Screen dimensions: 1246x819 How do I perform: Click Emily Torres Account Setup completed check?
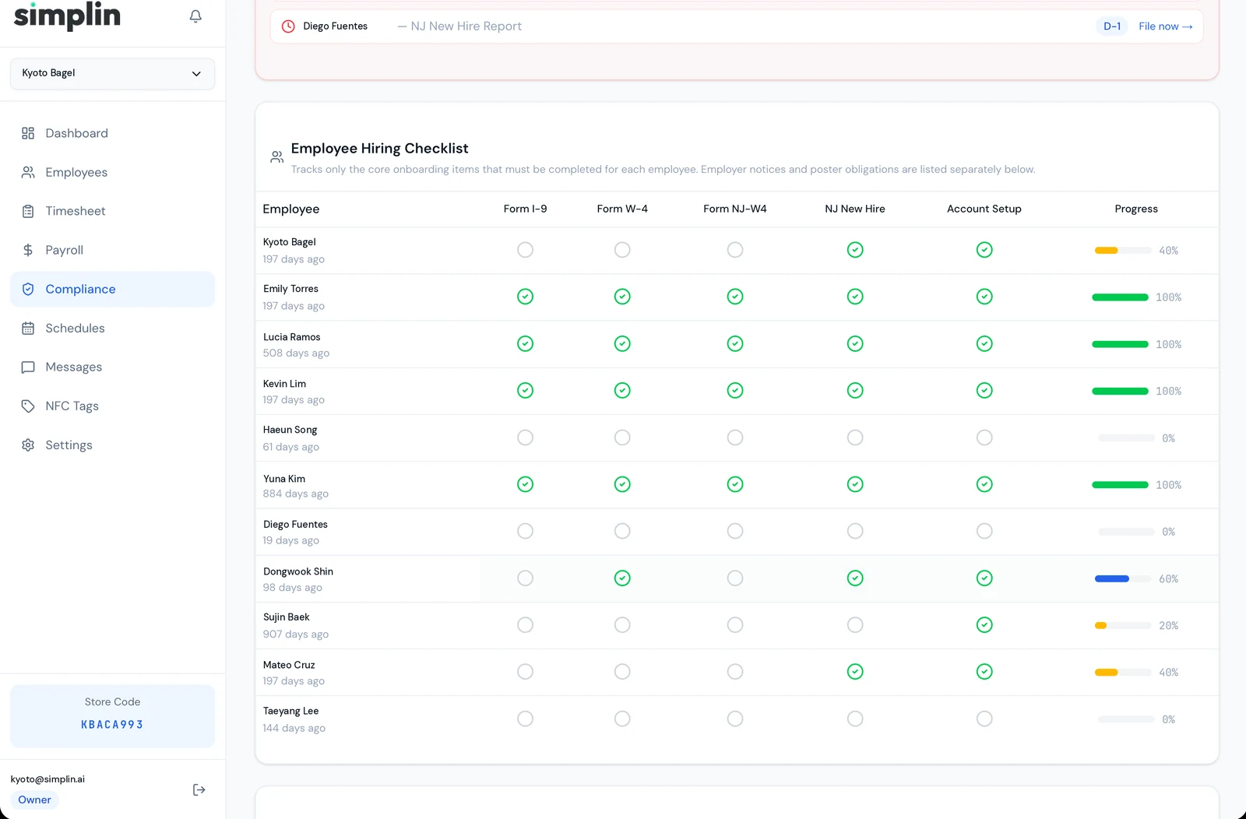984,297
